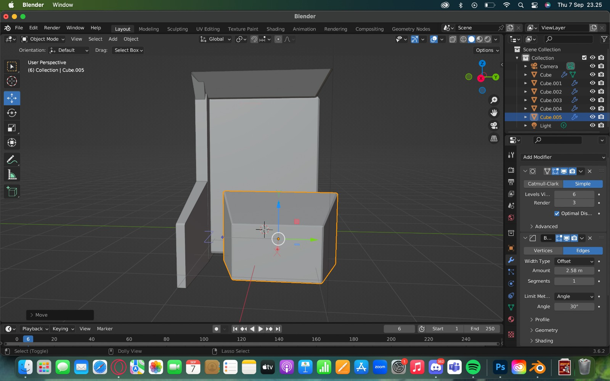Remove the Subdivision modifier
The height and width of the screenshot is (381, 610).
590,171
